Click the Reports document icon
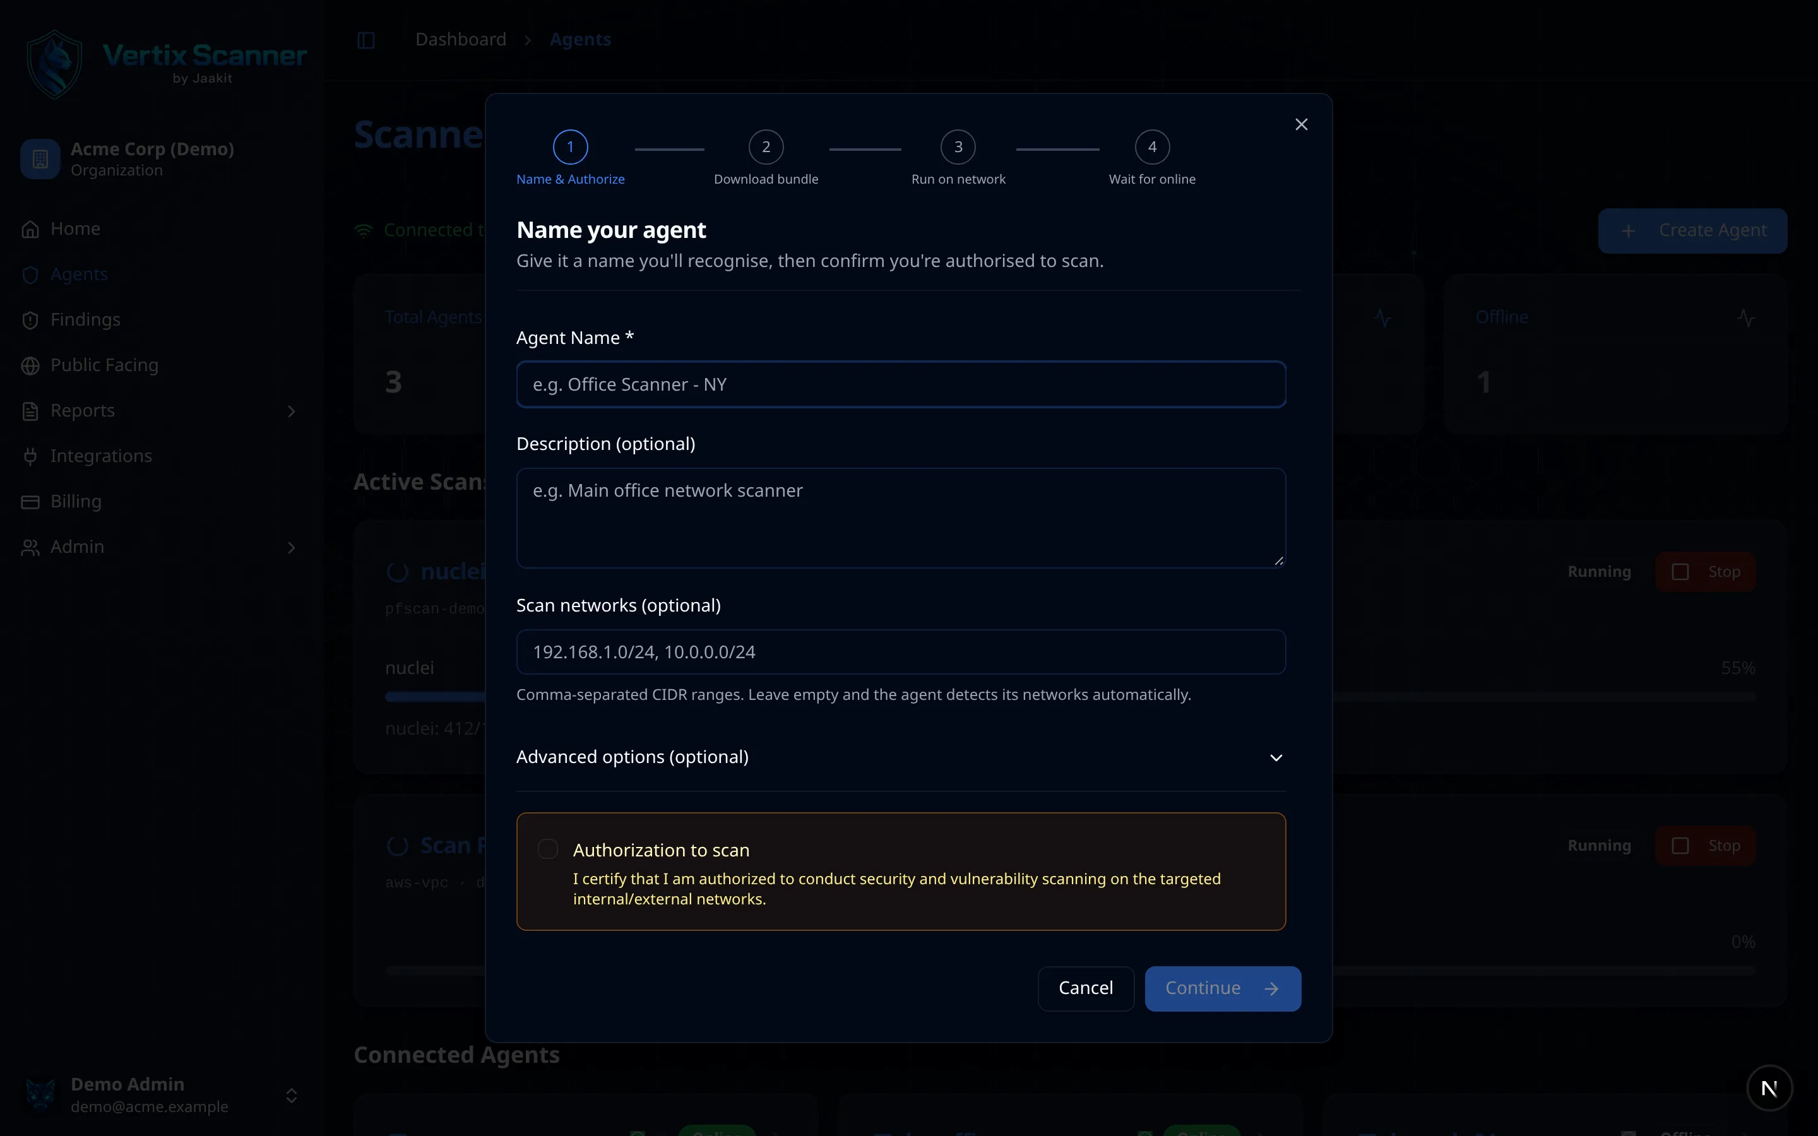 tap(30, 411)
